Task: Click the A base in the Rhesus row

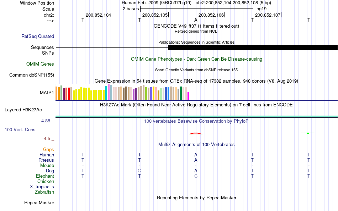Action: pyautogui.click(x=196, y=160)
